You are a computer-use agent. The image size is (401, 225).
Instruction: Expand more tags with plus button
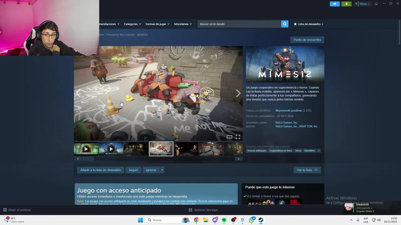pos(319,151)
